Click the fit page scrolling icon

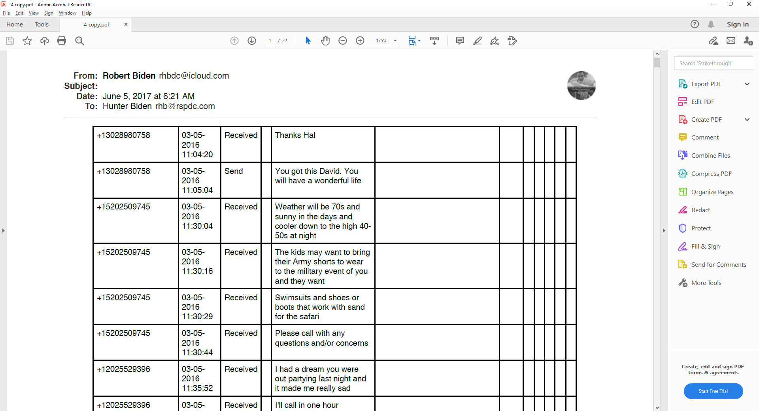point(412,41)
